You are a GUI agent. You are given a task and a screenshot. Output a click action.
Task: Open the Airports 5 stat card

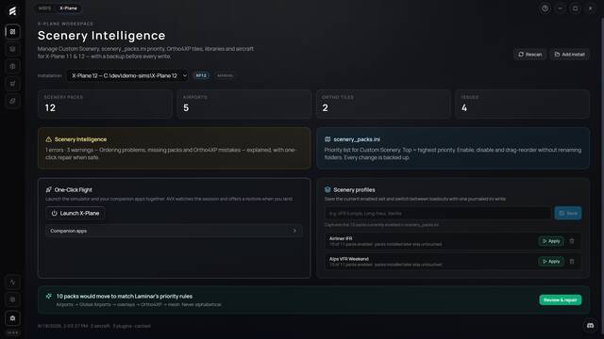[244, 104]
